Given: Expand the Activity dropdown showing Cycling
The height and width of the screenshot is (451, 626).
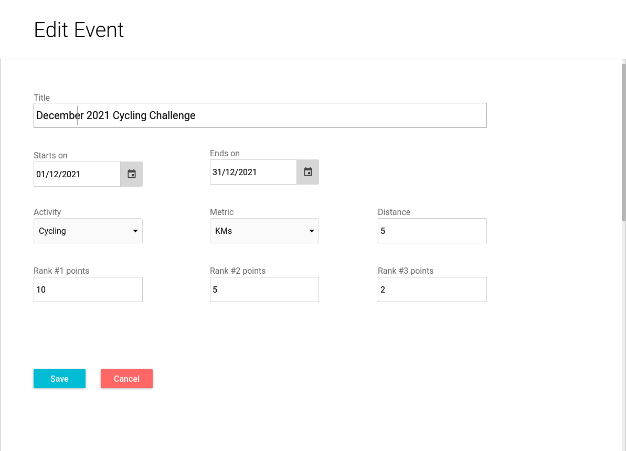Looking at the screenshot, I should point(88,231).
